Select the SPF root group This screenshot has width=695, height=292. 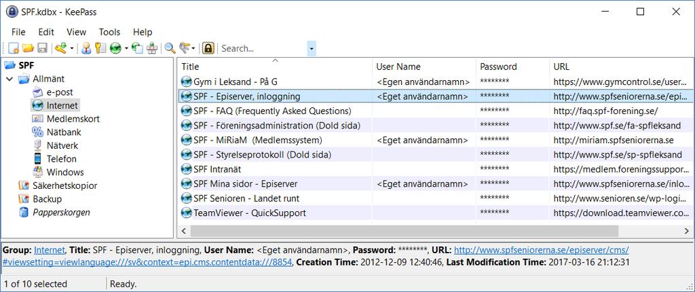pyautogui.click(x=26, y=65)
